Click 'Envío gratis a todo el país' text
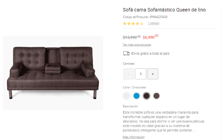This screenshot has width=222, height=140. tap(150, 53)
